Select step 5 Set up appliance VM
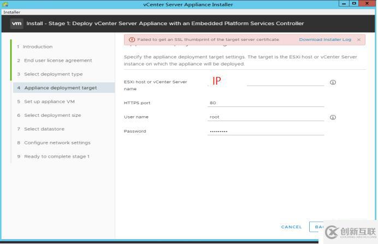This screenshot has width=378, height=244. pos(46,102)
